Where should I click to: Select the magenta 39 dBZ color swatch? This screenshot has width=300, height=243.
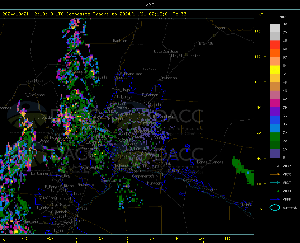click(275, 103)
